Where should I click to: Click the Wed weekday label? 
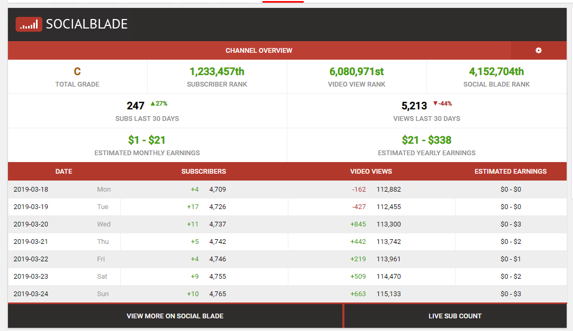tap(104, 224)
